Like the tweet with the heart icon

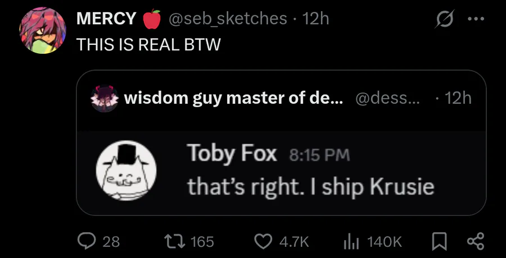click(x=263, y=241)
